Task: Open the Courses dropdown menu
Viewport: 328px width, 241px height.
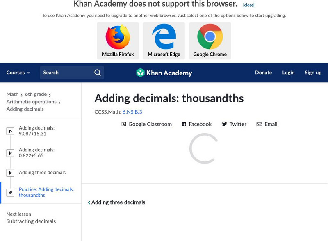Action: (x=18, y=73)
